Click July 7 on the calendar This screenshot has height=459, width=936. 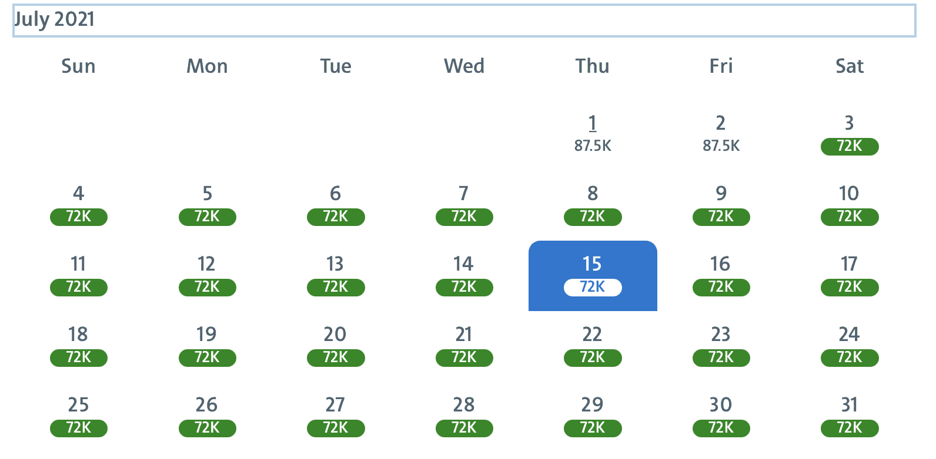(464, 204)
